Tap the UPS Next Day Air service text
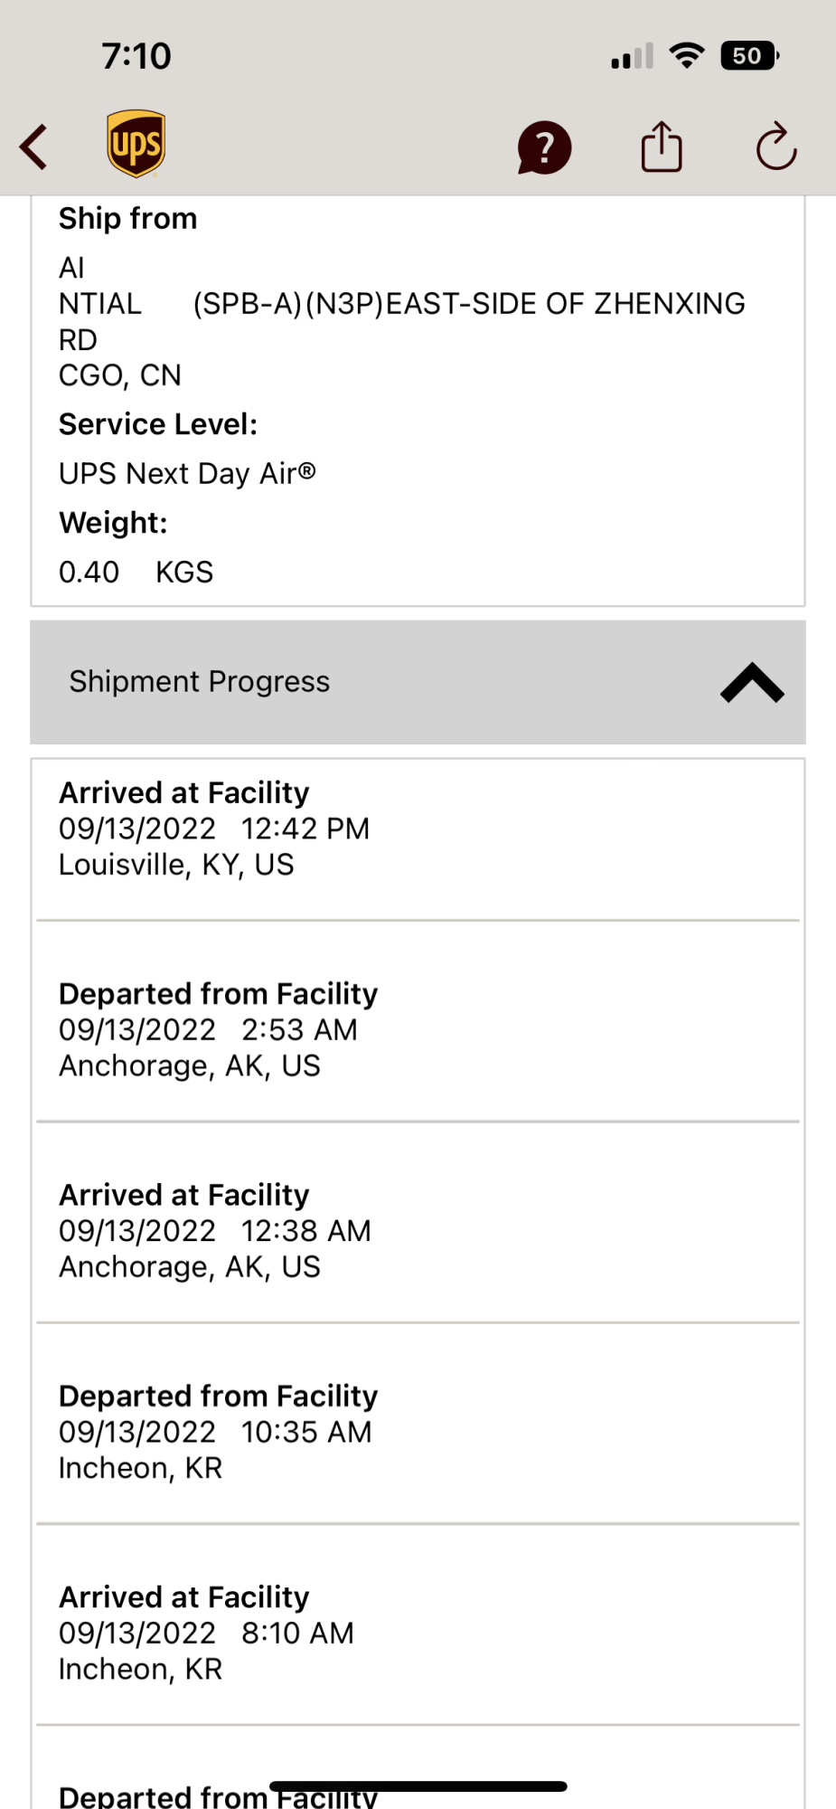This screenshot has width=836, height=1809. [x=187, y=473]
